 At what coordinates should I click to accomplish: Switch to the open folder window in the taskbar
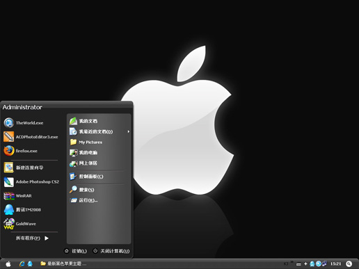[x=63, y=263]
